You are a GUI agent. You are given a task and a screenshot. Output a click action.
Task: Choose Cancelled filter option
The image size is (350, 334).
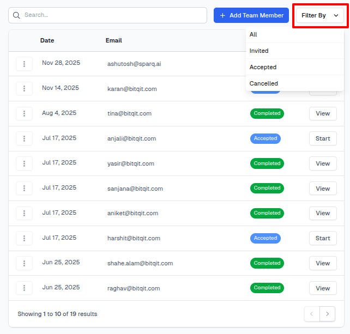pyautogui.click(x=294, y=83)
